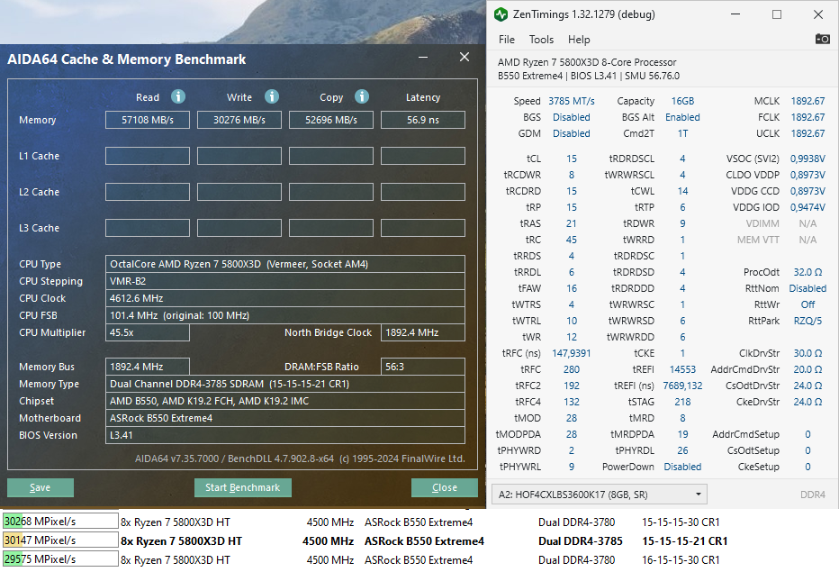
Task: Click the Close button in AIDA64
Action: [x=444, y=487]
